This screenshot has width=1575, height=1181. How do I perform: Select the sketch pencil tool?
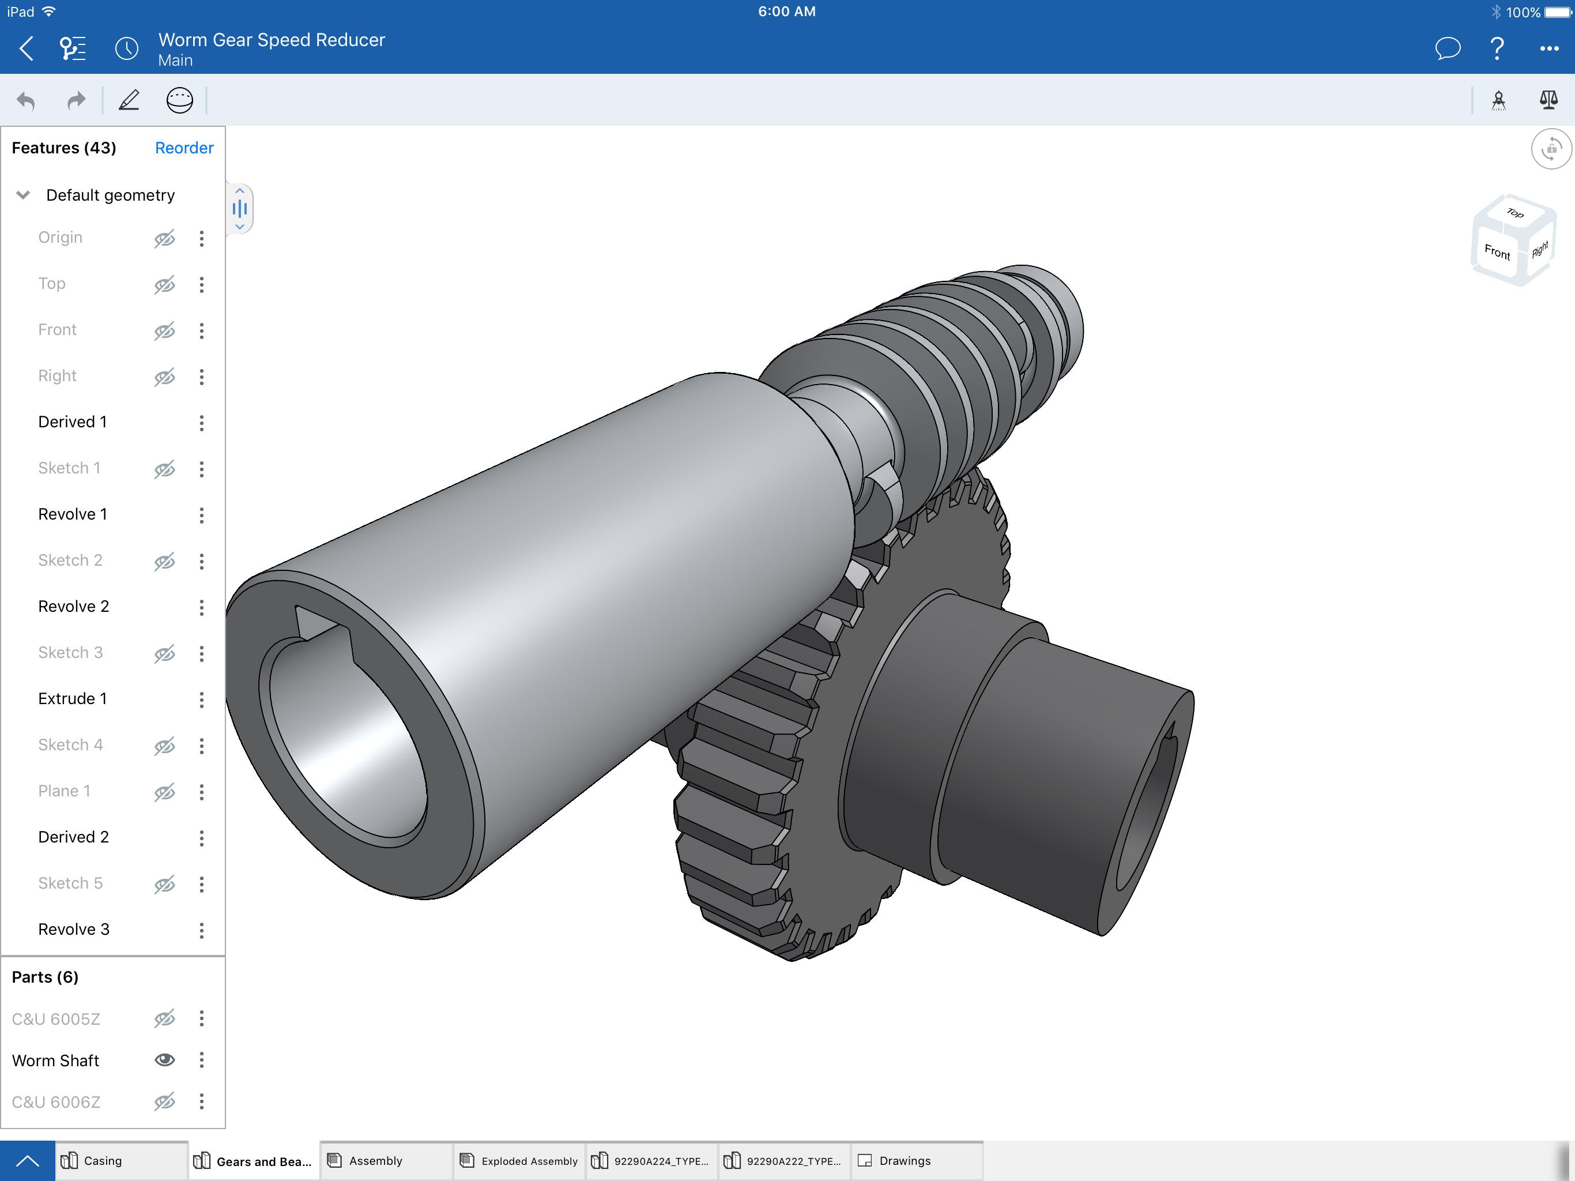coord(129,100)
